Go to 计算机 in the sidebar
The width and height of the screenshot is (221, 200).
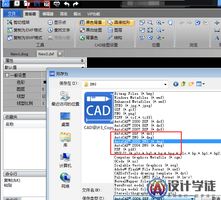click(65, 160)
